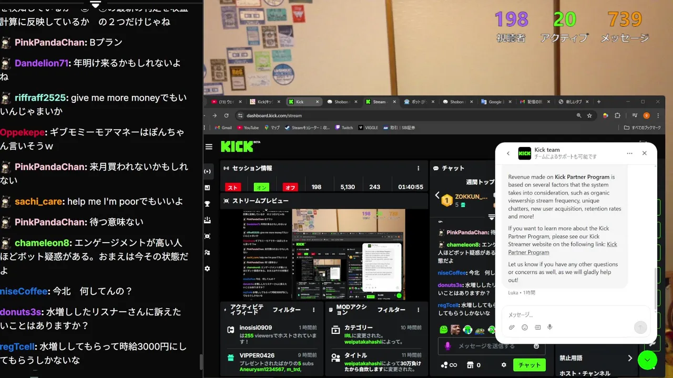Open MOD actions three-dot options
Image resolution: width=673 pixels, height=378 pixels.
(419, 310)
